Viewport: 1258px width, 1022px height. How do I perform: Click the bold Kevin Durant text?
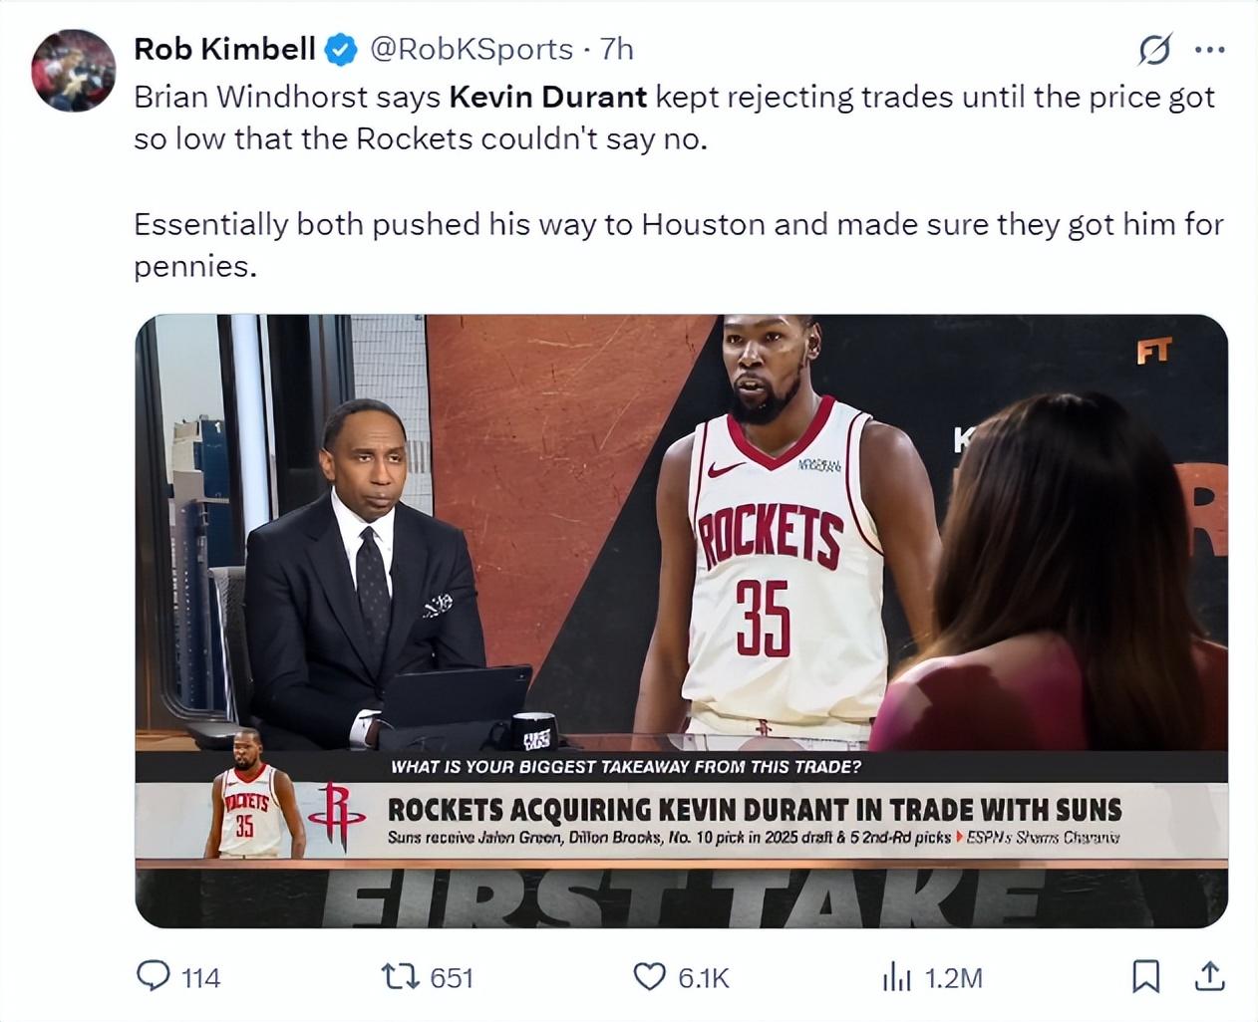pos(548,97)
